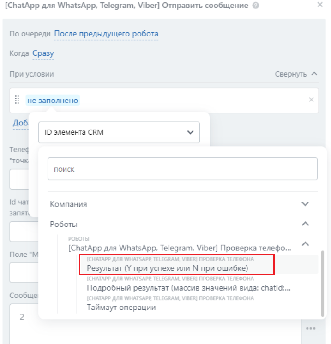Image resolution: width=331 pixels, height=344 pixels.
Task: Open the ID элемента CRM dropdown
Action: [119, 132]
